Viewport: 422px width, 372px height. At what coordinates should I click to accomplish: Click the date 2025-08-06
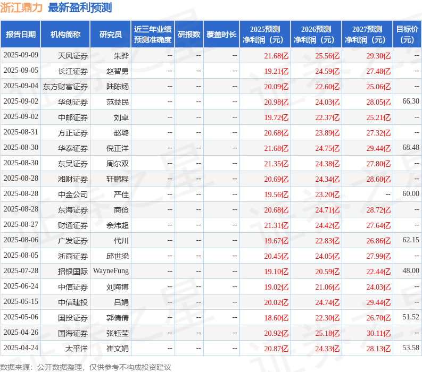[x=21, y=240]
